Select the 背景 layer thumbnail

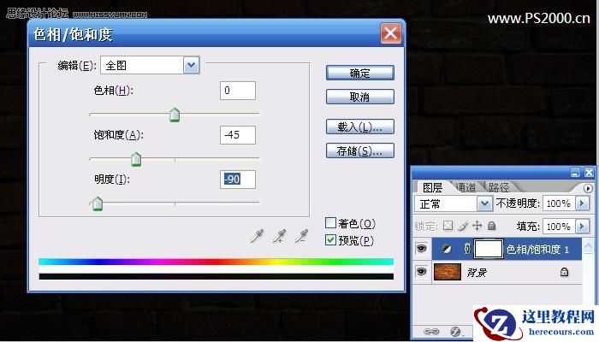[x=448, y=272]
